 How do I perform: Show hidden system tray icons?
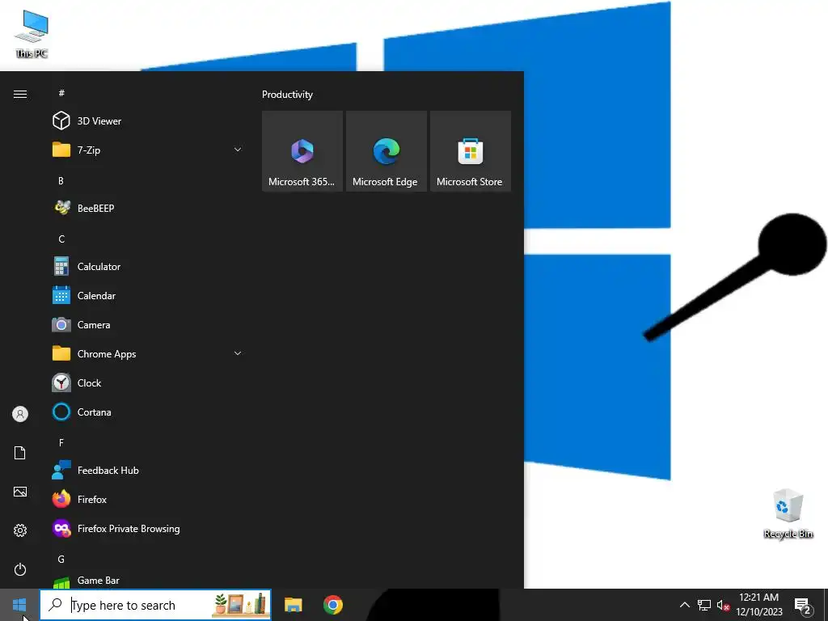684,605
